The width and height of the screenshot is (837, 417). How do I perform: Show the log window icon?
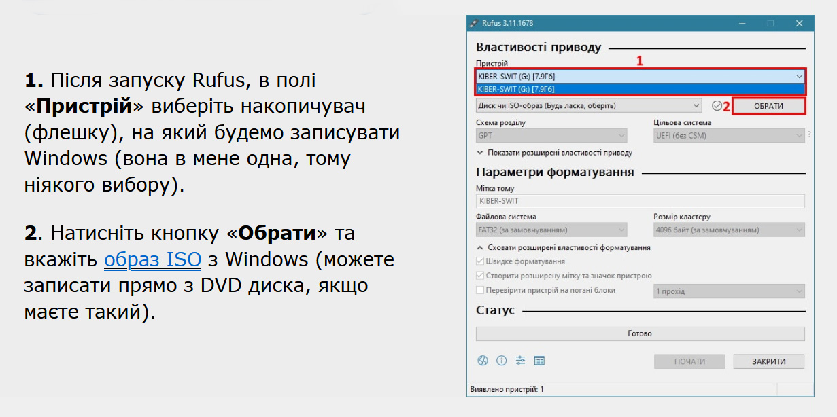click(x=540, y=361)
